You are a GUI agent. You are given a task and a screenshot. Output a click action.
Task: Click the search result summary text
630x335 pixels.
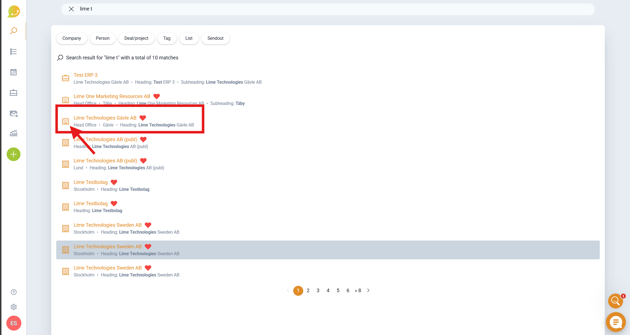click(122, 58)
